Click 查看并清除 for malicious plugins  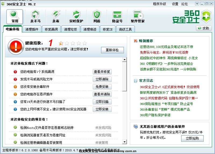click(x=102, y=94)
